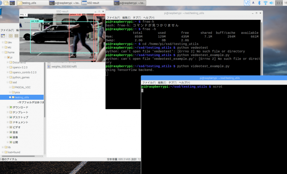Screen dimensions: 287x174
Task: Open ファイル(F) menu in the back terminal window
Action: pyautogui.click(x=113, y=18)
